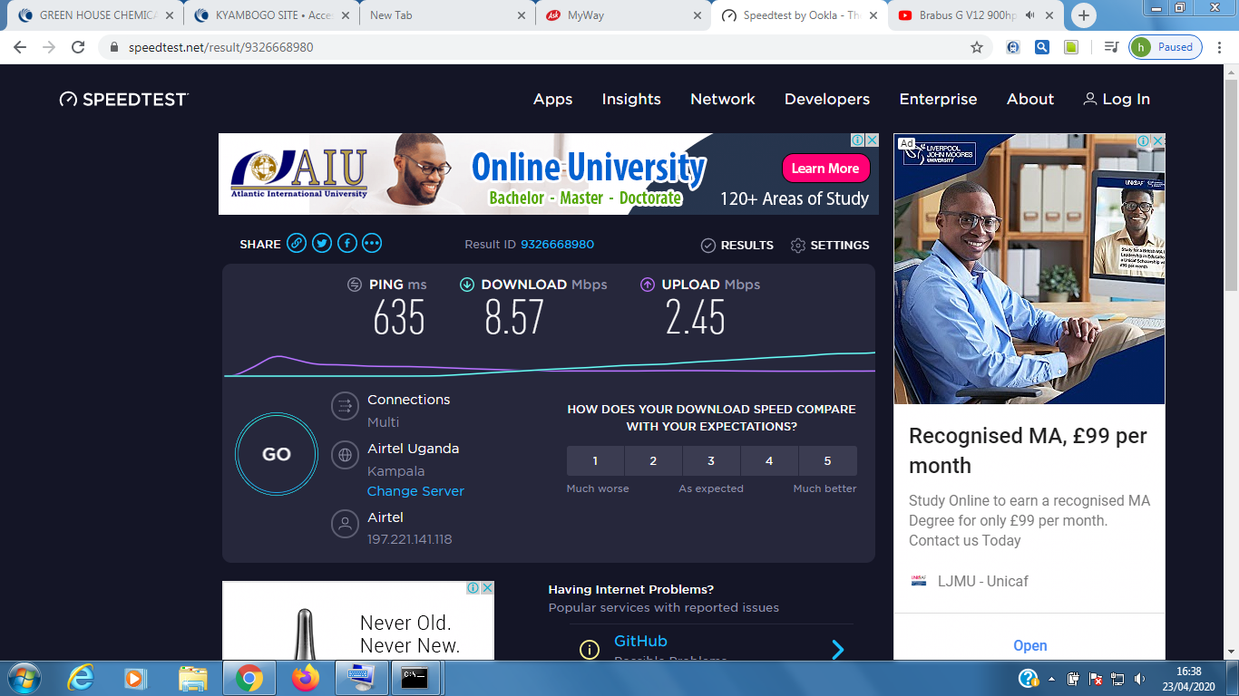Rate download speed as 1
Viewport: 1239px width, 696px height.
595,461
